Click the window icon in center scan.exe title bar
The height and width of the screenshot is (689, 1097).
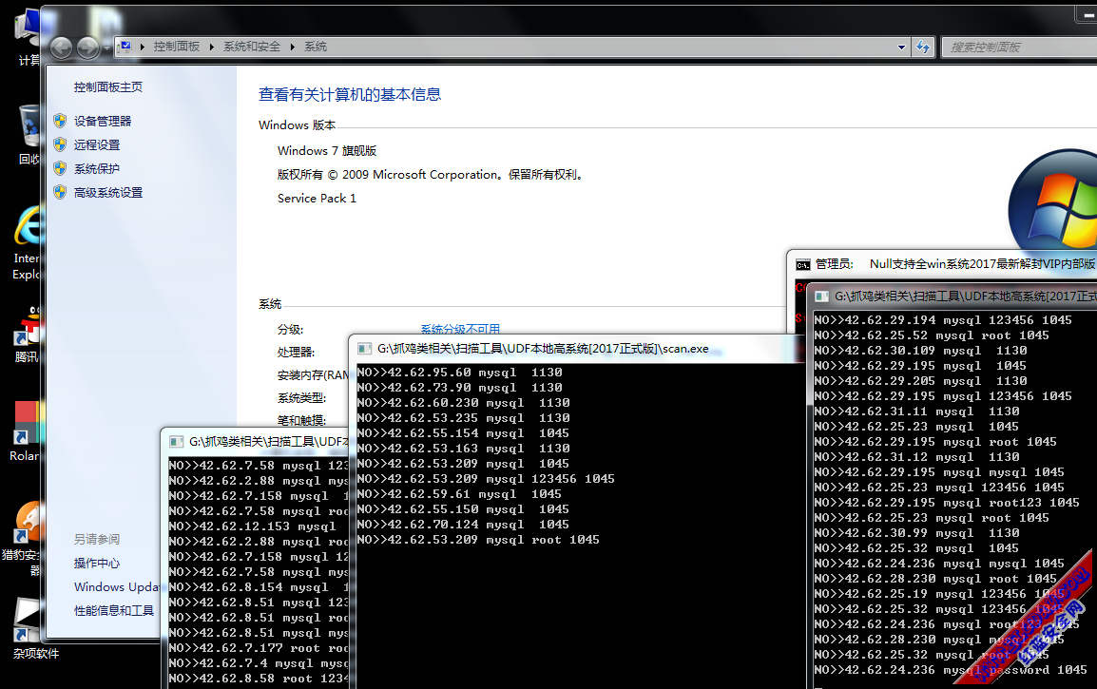click(364, 349)
